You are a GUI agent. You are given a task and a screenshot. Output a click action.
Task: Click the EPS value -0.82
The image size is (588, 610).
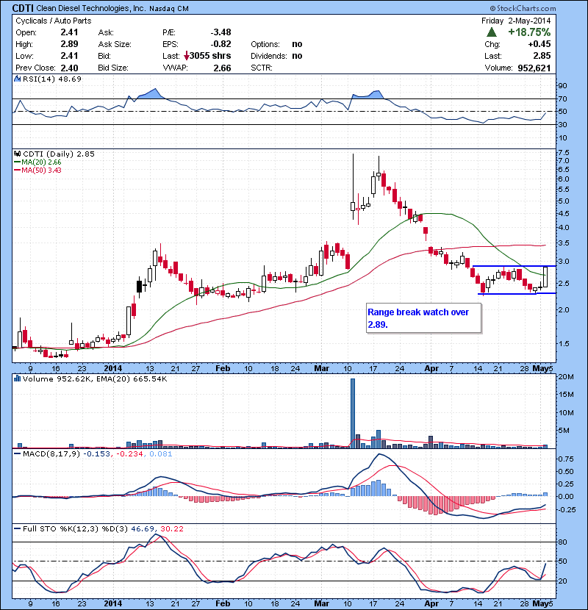[x=220, y=44]
